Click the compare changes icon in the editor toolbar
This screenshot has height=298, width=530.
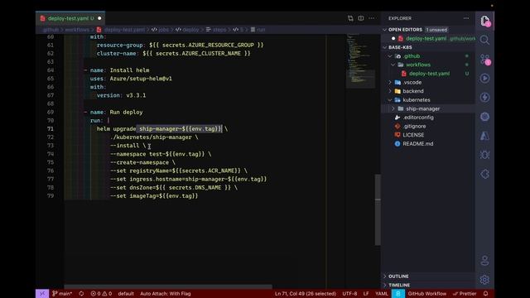coord(350,18)
